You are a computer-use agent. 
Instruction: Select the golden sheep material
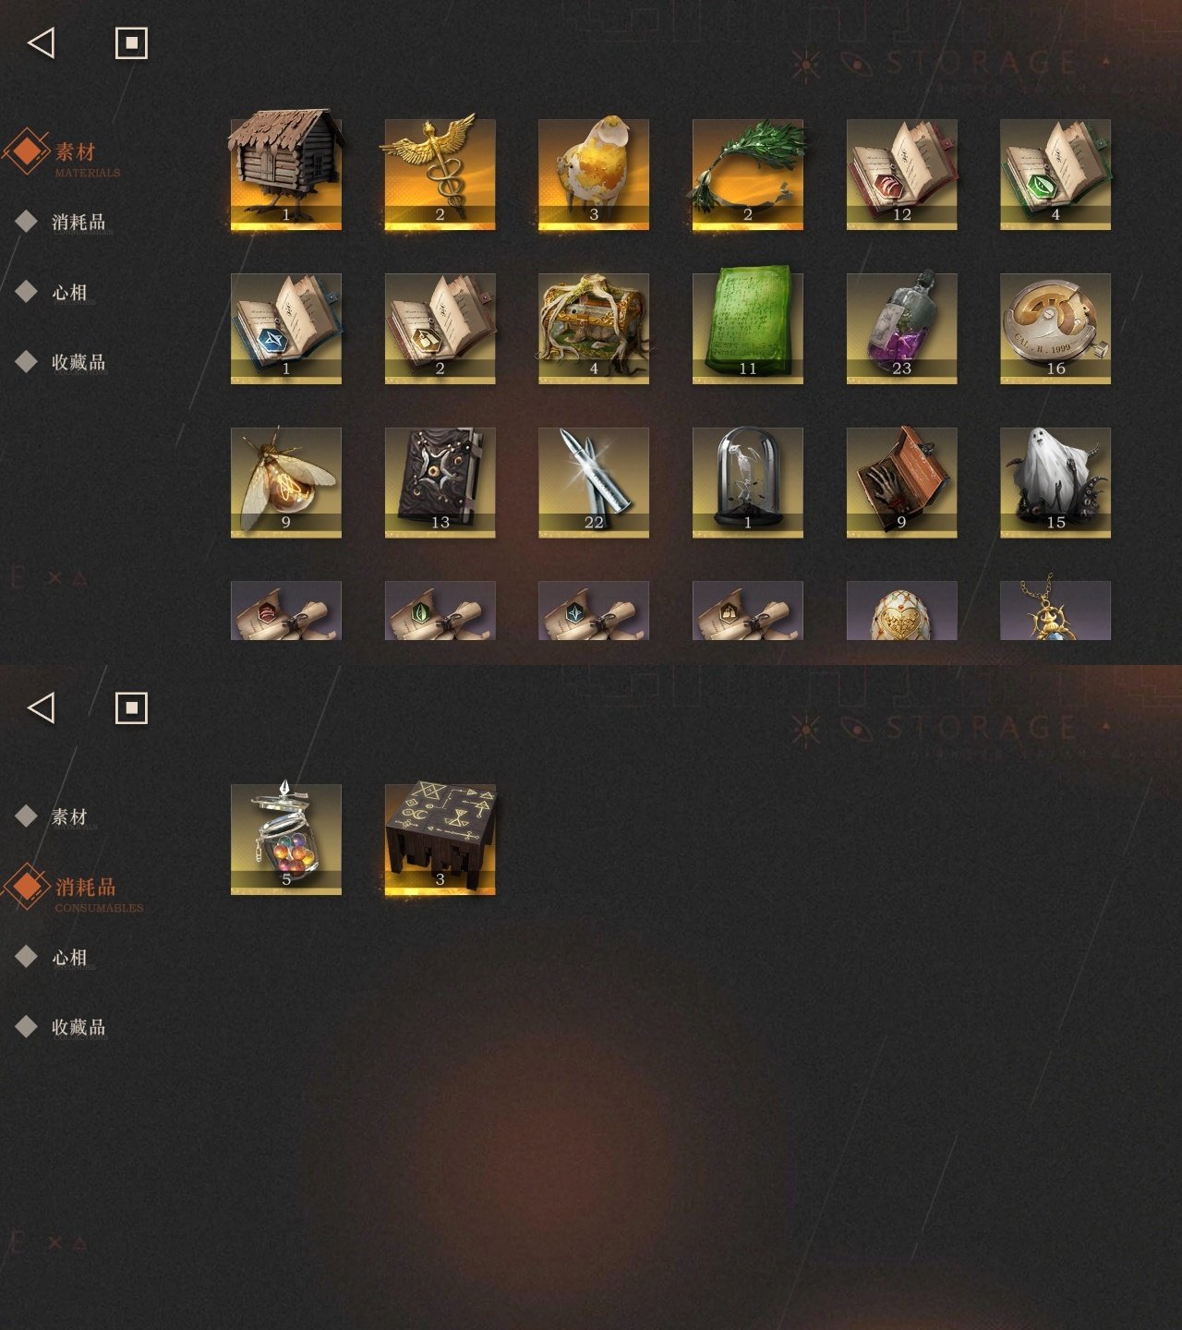[594, 174]
